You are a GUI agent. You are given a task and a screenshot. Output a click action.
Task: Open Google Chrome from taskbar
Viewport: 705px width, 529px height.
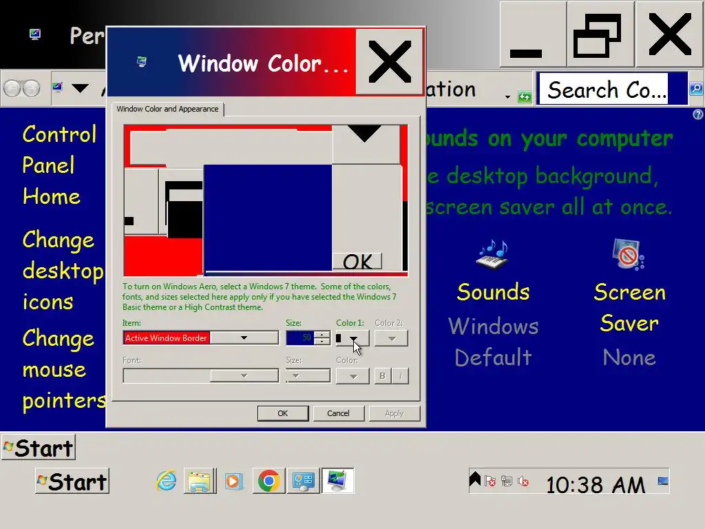point(269,481)
